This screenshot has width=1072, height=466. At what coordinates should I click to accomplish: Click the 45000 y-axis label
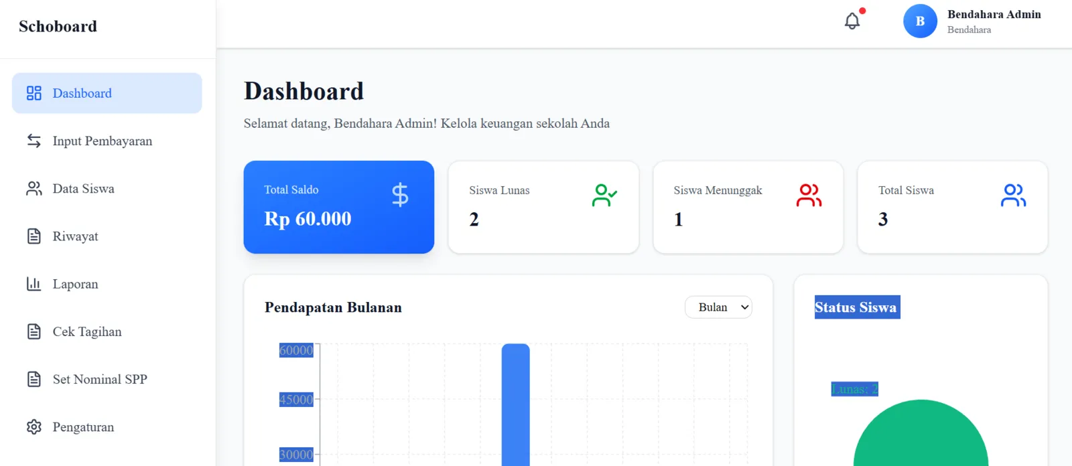[x=296, y=400]
